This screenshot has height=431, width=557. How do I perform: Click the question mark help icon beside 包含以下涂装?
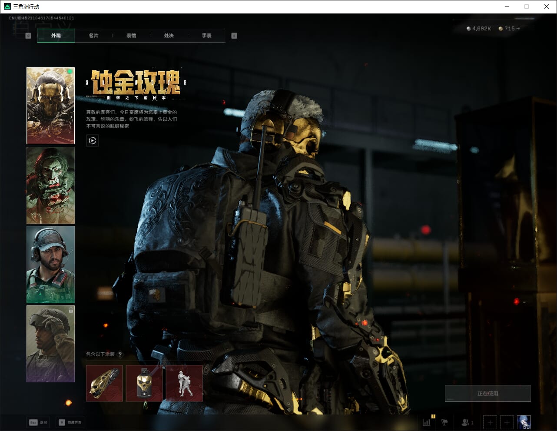120,355
